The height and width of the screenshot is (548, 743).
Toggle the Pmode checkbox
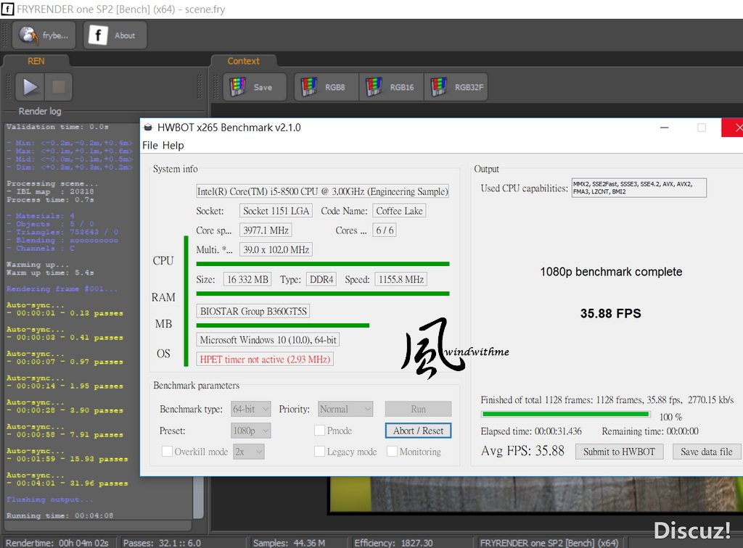pyautogui.click(x=319, y=430)
